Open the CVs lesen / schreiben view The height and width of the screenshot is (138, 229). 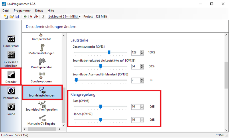(11, 59)
